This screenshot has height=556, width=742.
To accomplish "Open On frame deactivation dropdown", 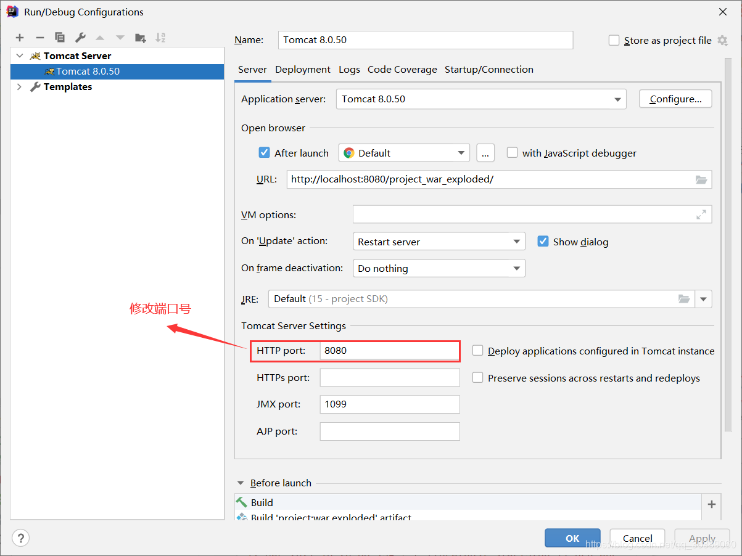I will 439,268.
